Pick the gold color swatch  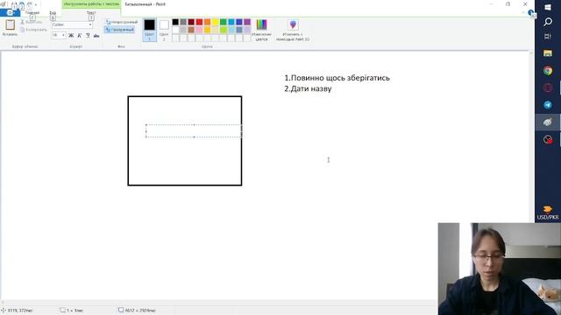point(207,30)
